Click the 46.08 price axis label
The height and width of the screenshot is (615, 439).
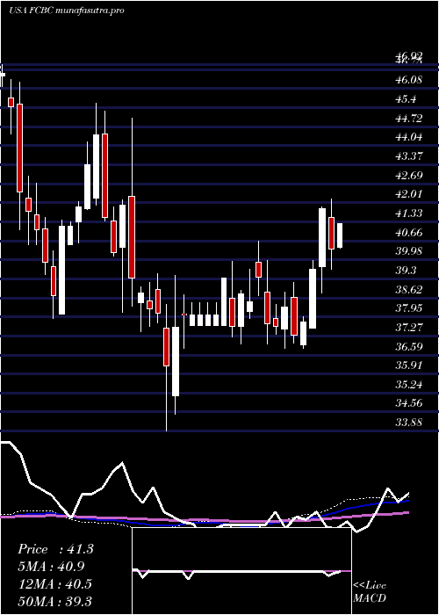click(x=409, y=80)
